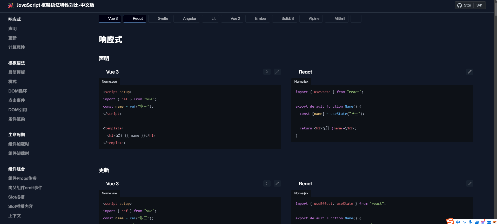
Task: Jump to 组件加载时 sidebar link
Action: point(19,144)
